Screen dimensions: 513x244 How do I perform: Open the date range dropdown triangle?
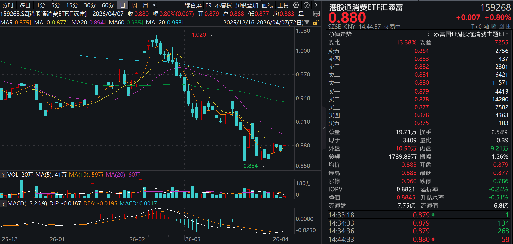pyautogui.click(x=307, y=22)
